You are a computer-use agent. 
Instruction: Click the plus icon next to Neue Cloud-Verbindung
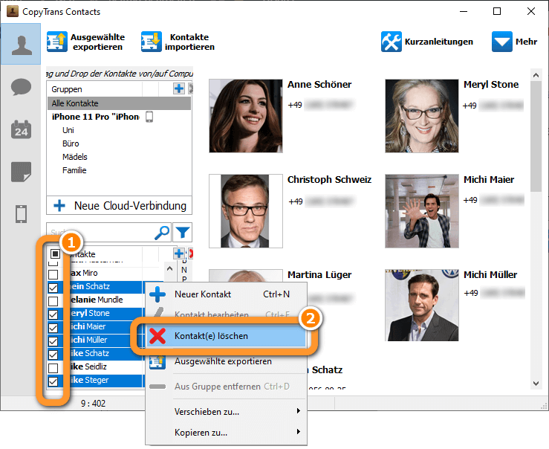pos(59,206)
